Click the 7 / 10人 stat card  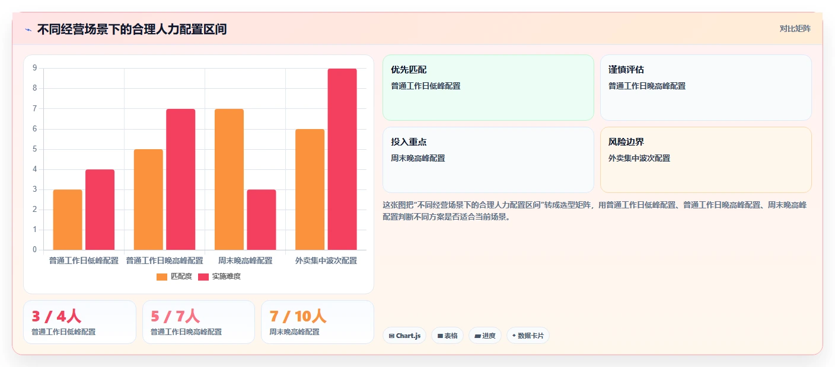pyautogui.click(x=317, y=322)
